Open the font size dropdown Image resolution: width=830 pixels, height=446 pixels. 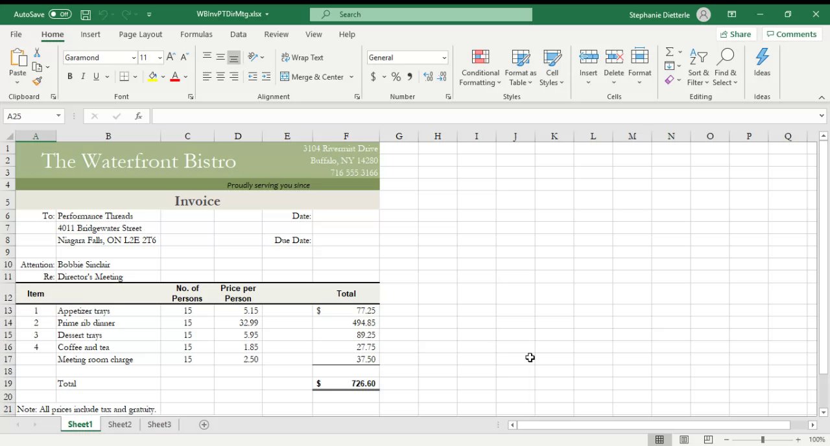pyautogui.click(x=160, y=58)
